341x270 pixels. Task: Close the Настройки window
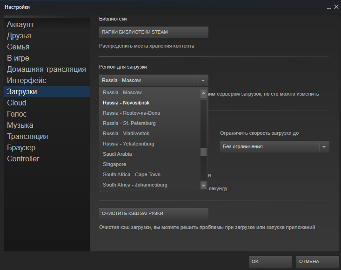pyautogui.click(x=336, y=7)
